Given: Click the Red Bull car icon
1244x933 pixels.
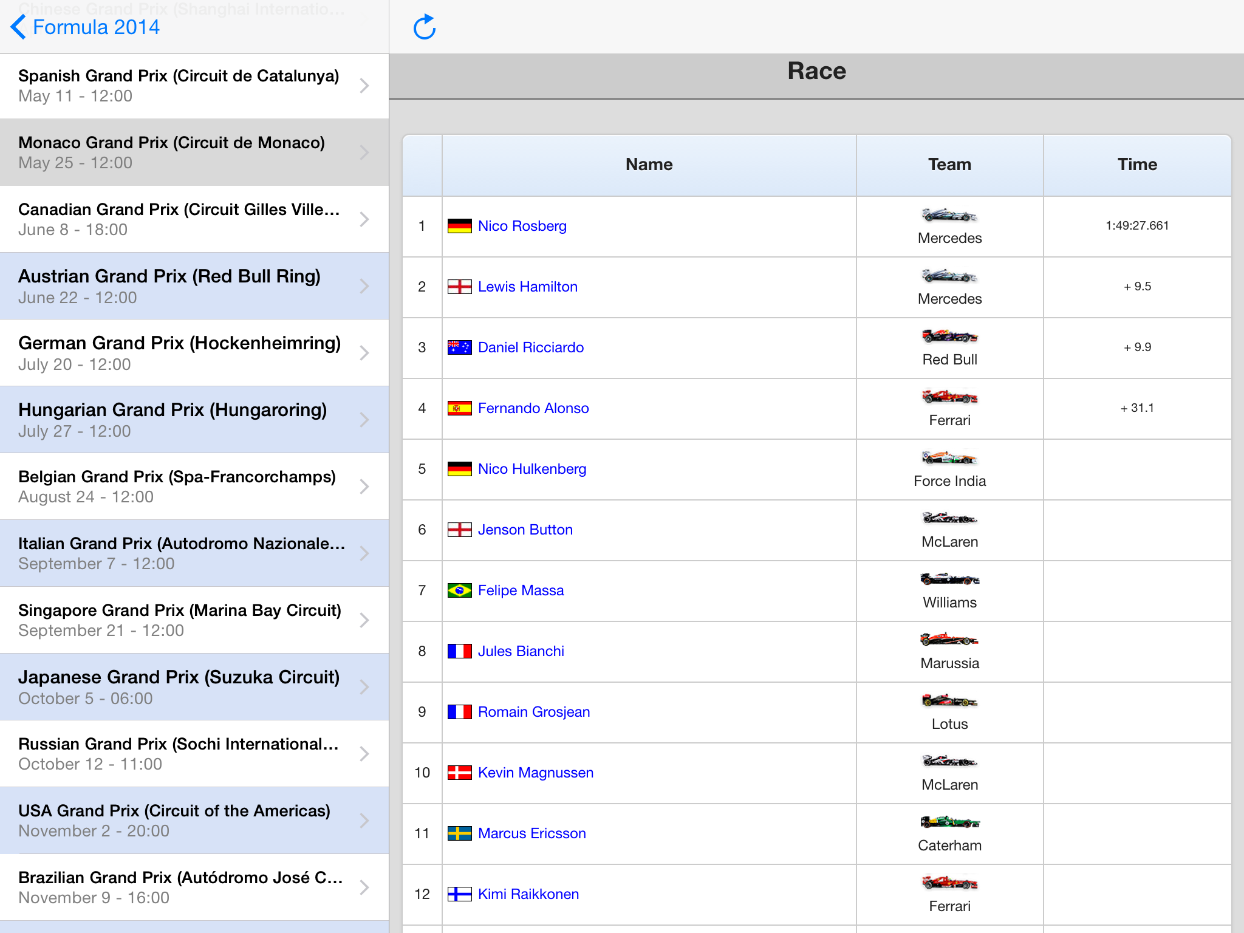Looking at the screenshot, I should 949,336.
